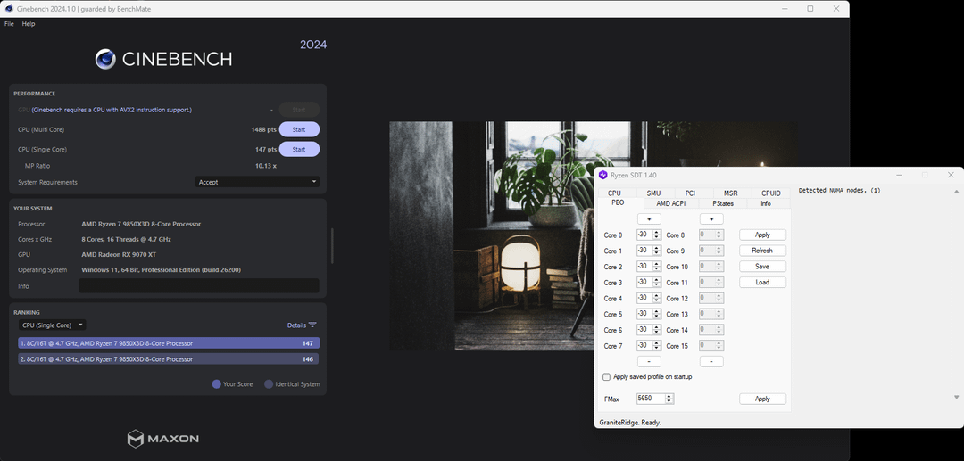Screen dimensions: 964x461
Task: Click the Info text field in Your System
Action: (x=198, y=286)
